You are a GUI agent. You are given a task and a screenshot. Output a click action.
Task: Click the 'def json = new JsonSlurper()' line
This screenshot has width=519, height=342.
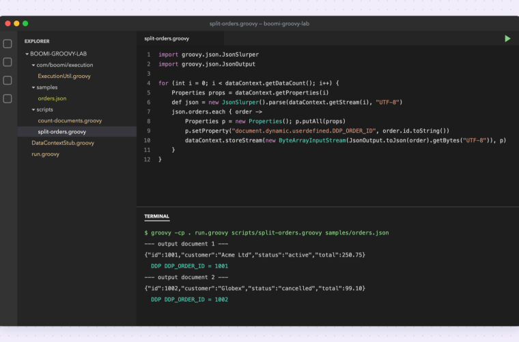(x=287, y=102)
